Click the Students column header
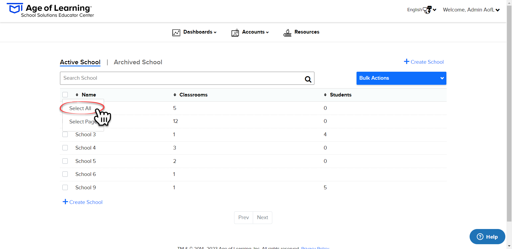The image size is (512, 249). click(341, 95)
